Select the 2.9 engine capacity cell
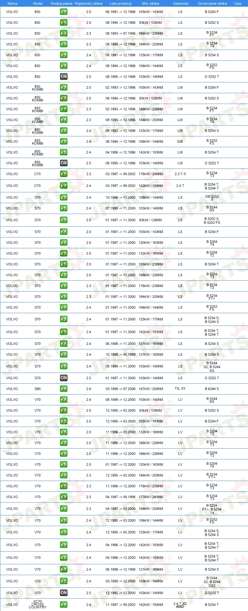248x611 pixels. click(x=88, y=389)
